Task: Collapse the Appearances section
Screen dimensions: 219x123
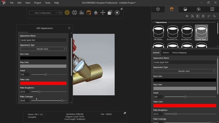Action: (x=155, y=22)
